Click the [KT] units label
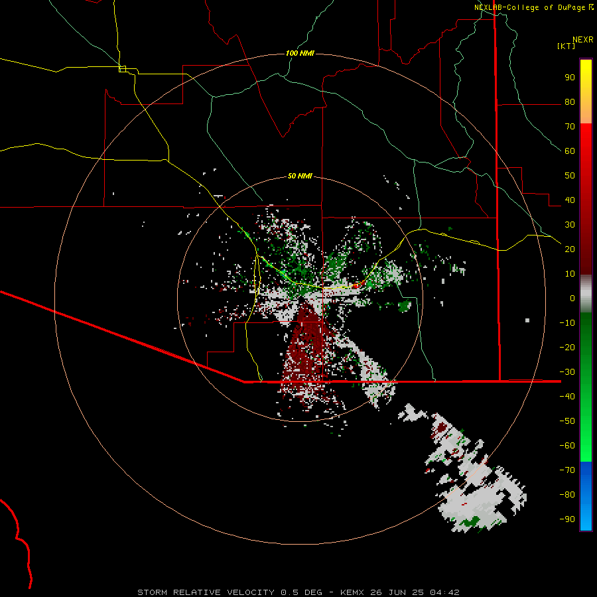Image resolution: width=597 pixels, height=597 pixels. coord(566,46)
